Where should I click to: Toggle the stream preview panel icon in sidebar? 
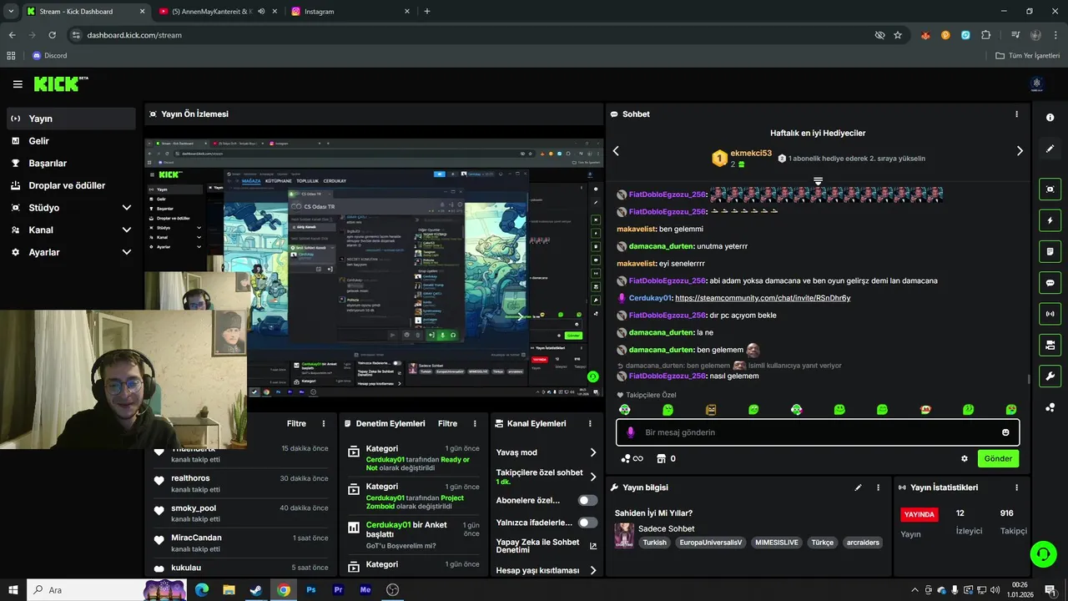[x=1050, y=189]
